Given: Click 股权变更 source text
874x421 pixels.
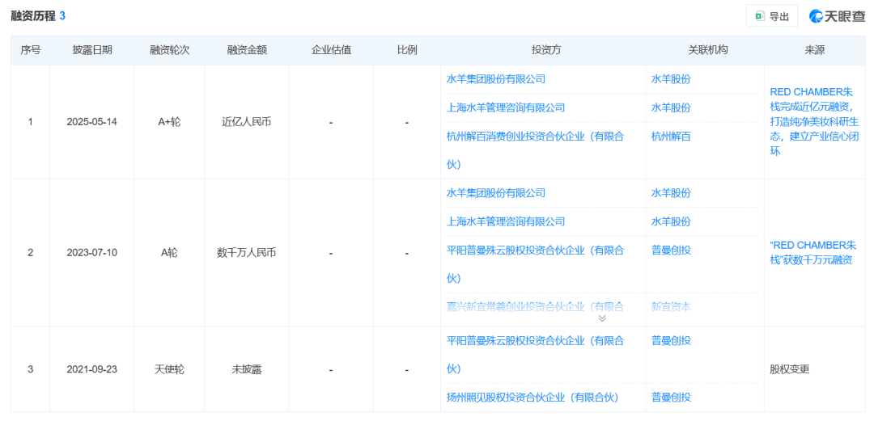Looking at the screenshot, I should [789, 368].
